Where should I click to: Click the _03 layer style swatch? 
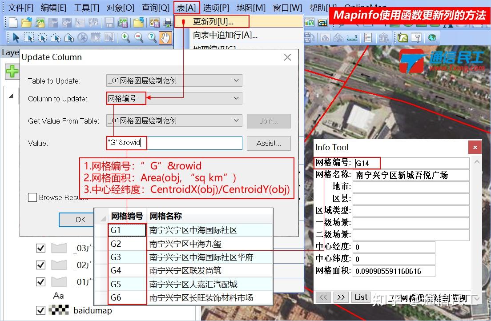(59, 248)
